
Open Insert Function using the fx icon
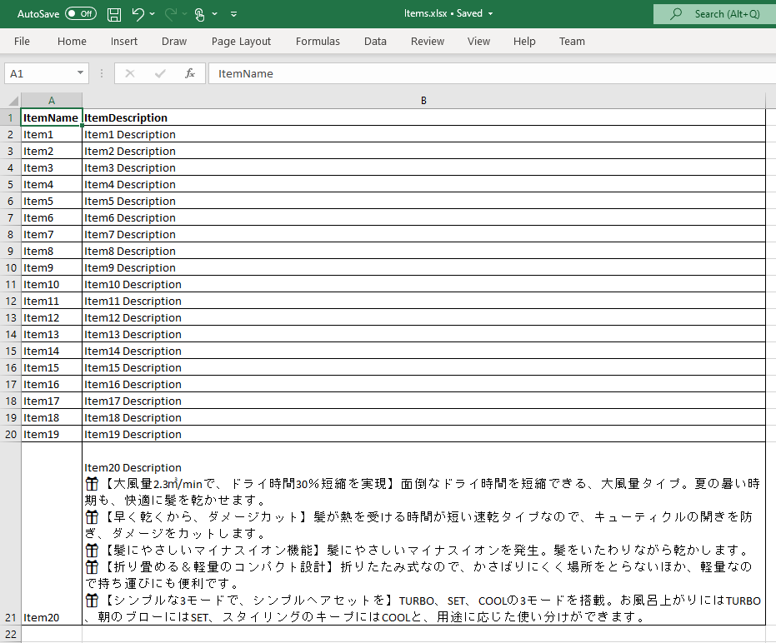click(x=189, y=73)
